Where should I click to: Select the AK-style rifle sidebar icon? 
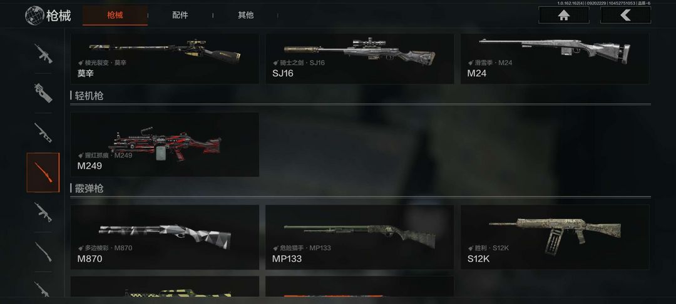click(x=43, y=212)
